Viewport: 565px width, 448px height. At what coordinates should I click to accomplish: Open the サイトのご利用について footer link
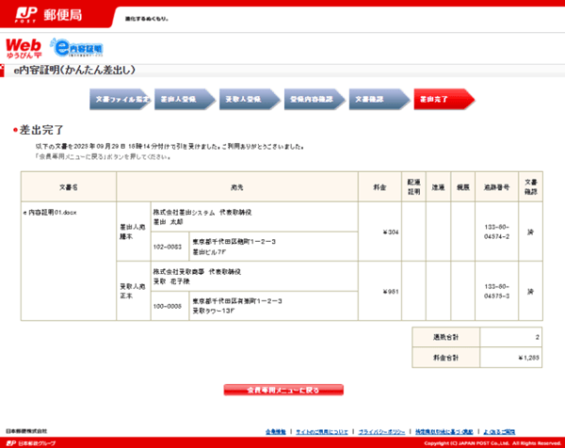click(x=322, y=431)
